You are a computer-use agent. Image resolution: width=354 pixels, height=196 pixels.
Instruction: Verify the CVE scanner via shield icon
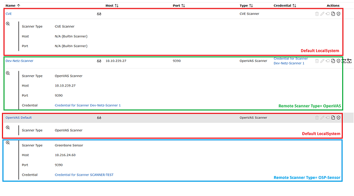tap(339, 14)
